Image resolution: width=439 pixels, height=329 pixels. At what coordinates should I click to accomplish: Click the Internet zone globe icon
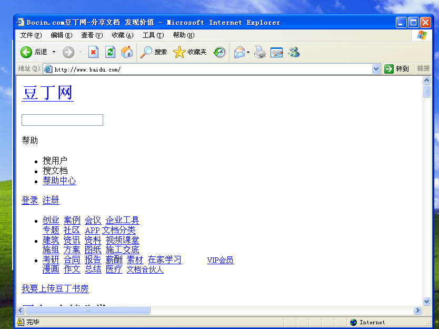tap(354, 322)
